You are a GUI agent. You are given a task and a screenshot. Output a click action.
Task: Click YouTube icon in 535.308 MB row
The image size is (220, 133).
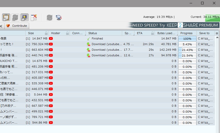pyautogui.click(x=51, y=83)
